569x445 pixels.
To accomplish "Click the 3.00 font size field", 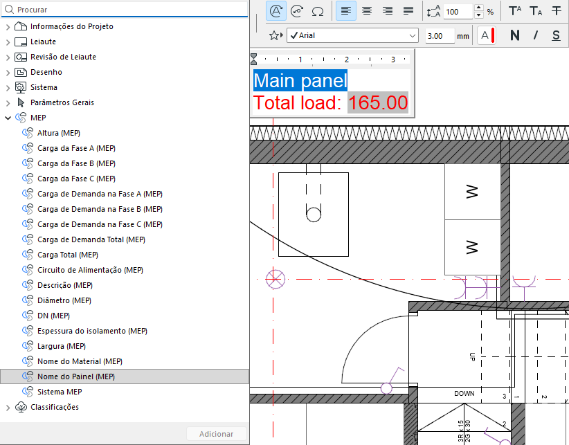I will pyautogui.click(x=440, y=36).
